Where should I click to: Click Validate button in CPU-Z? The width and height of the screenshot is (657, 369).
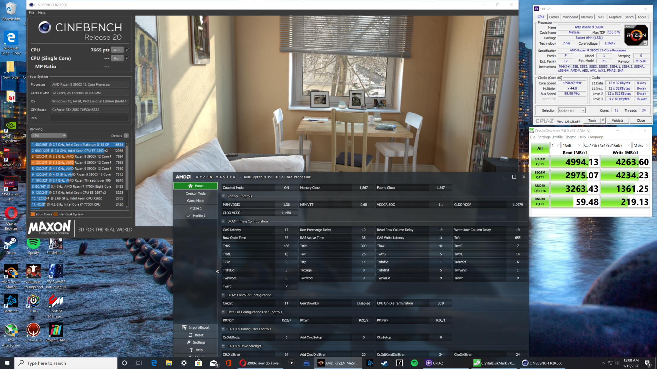point(617,120)
